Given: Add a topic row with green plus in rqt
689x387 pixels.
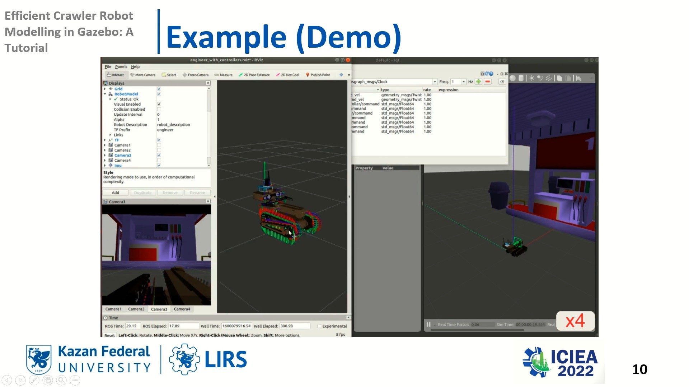Looking at the screenshot, I should click(478, 81).
